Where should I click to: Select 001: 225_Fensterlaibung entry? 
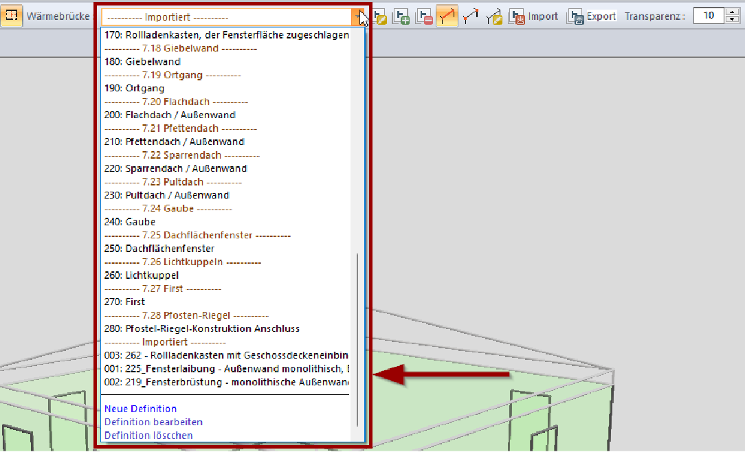coord(227,368)
